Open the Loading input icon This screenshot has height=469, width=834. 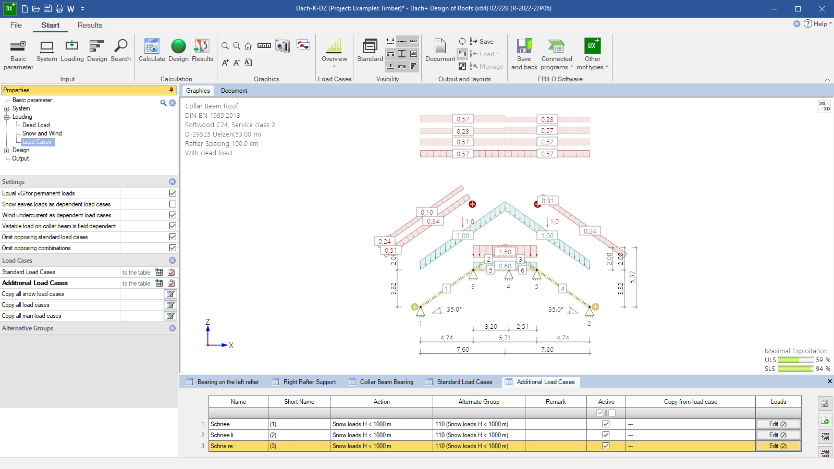(72, 51)
